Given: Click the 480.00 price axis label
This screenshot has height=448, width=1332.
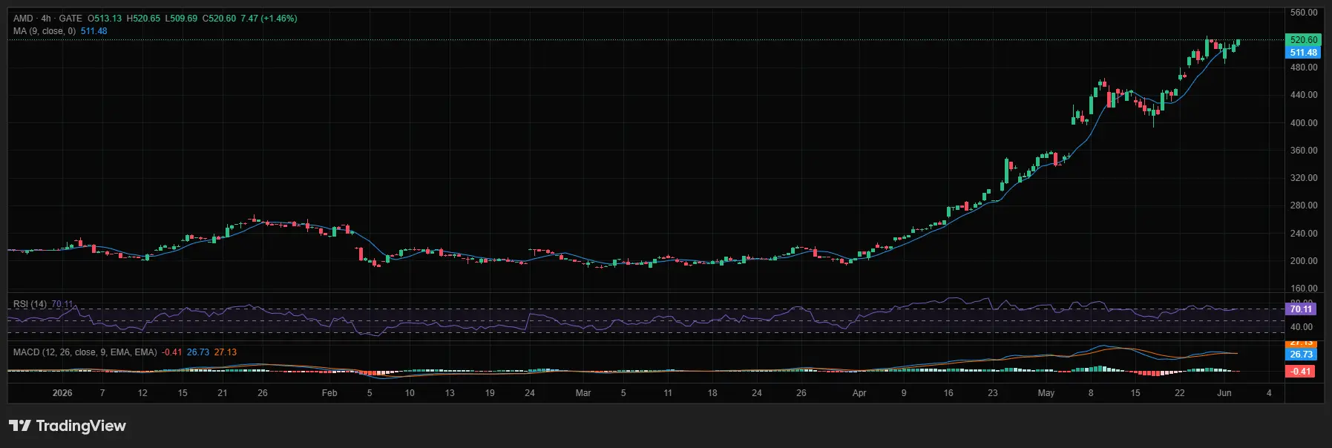Looking at the screenshot, I should point(1304,67).
